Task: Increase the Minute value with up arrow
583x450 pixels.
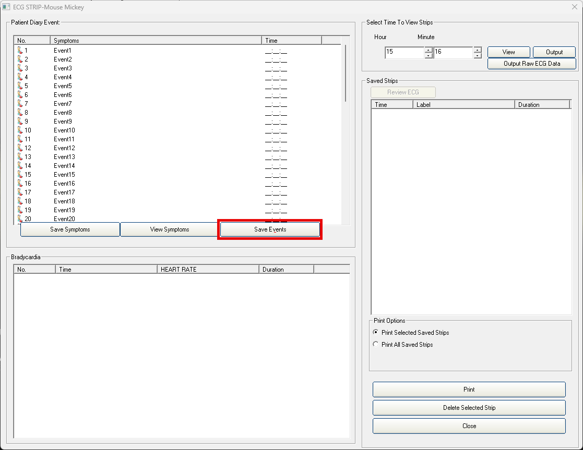Action: [x=477, y=50]
